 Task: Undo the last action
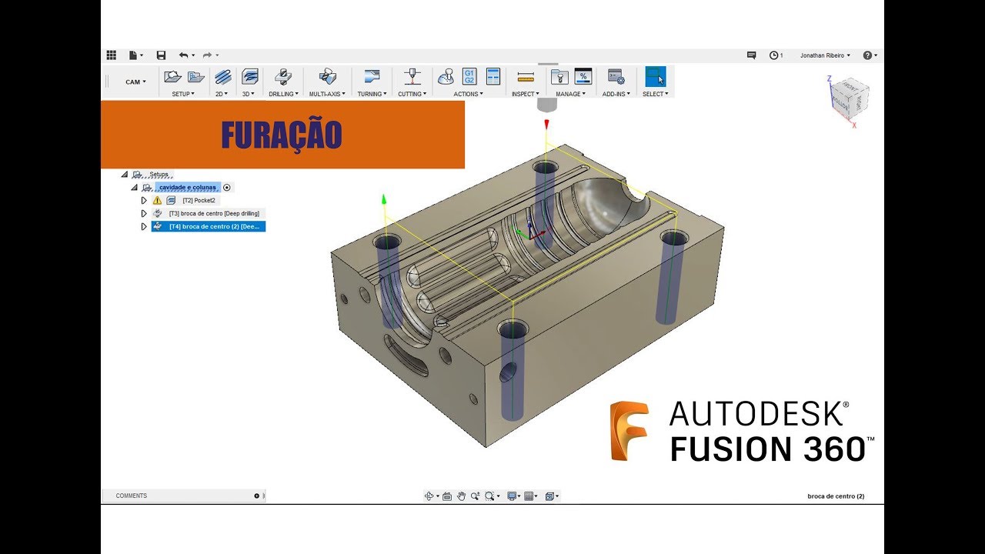coord(185,55)
